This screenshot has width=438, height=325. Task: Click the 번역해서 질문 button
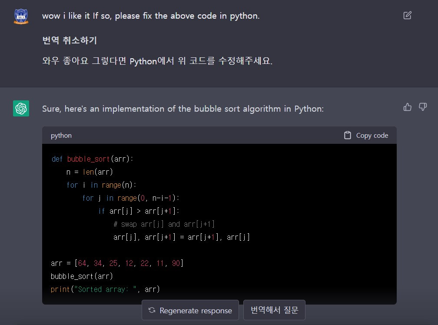click(x=275, y=310)
